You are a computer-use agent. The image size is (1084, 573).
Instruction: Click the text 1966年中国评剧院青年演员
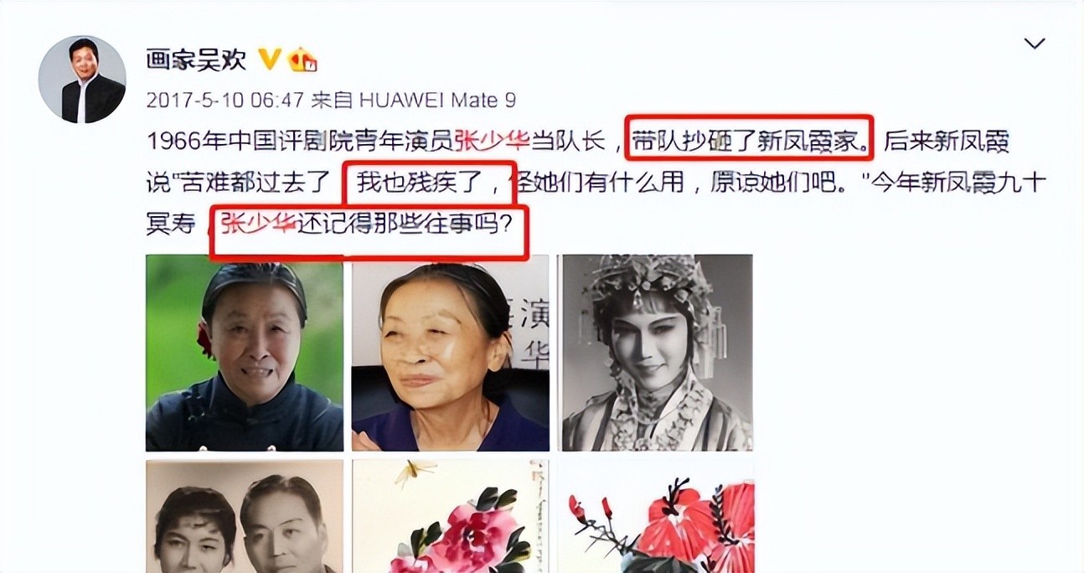pos(300,142)
